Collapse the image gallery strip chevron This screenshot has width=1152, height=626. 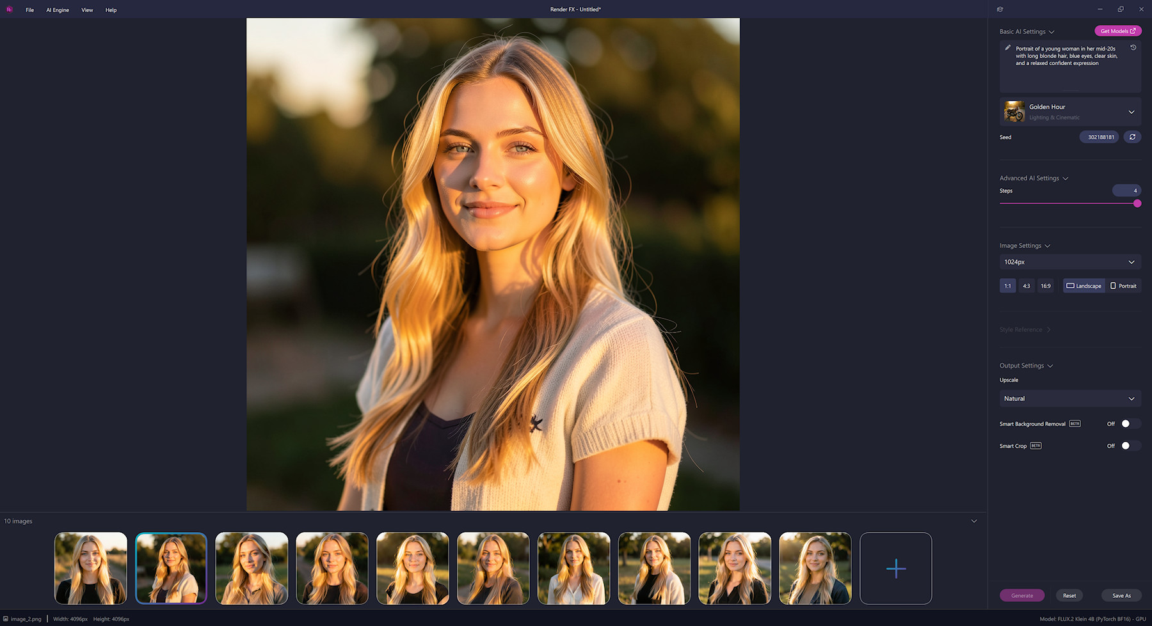coord(974,521)
